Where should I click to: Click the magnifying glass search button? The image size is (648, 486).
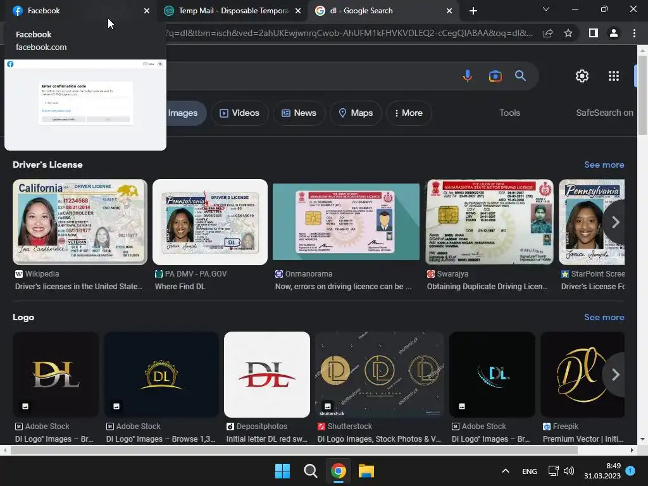click(520, 76)
